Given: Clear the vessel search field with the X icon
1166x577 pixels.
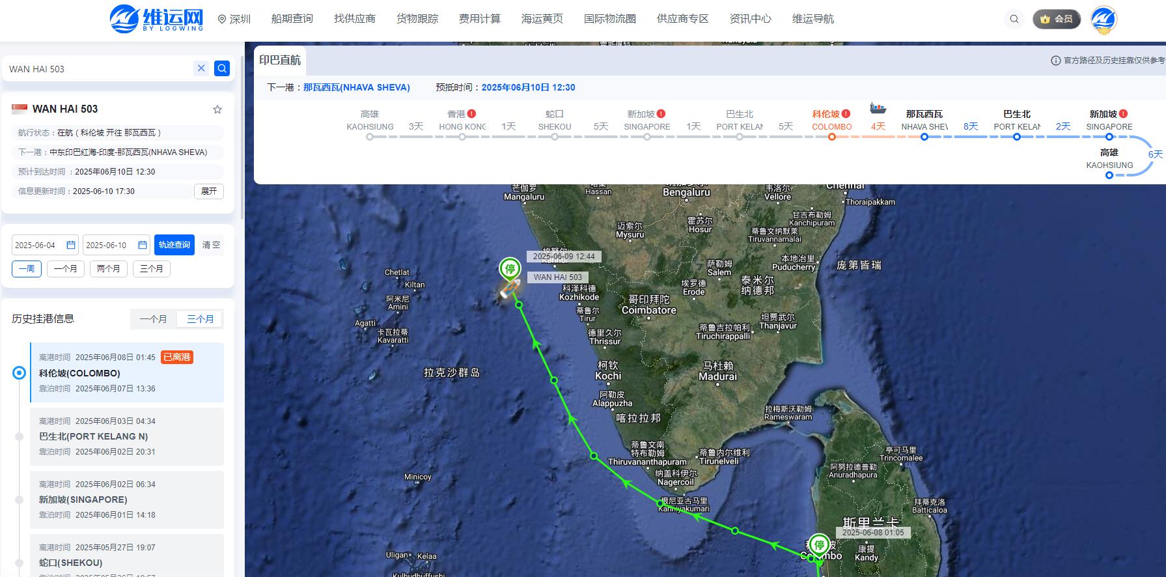Looking at the screenshot, I should pos(201,68).
